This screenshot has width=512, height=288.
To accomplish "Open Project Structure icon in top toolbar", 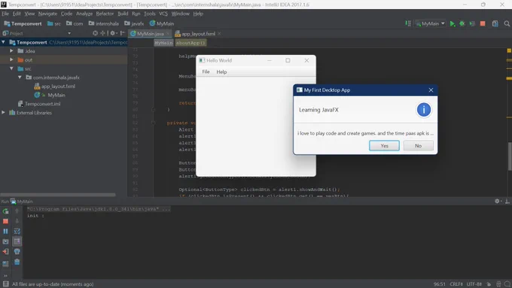I will tap(495, 24).
